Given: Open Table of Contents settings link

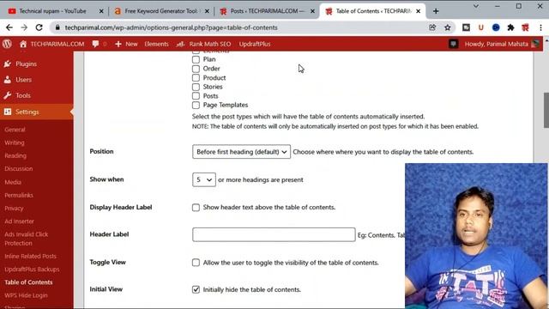Looking at the screenshot, I should pos(28,282).
